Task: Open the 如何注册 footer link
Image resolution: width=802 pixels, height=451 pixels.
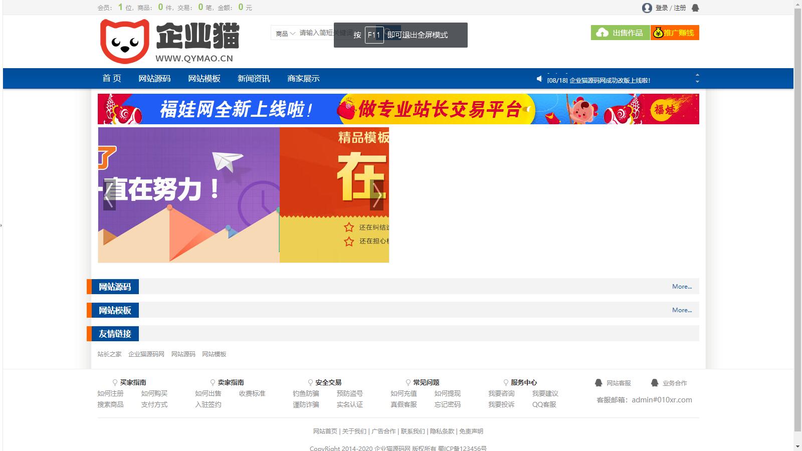Action: 110,393
